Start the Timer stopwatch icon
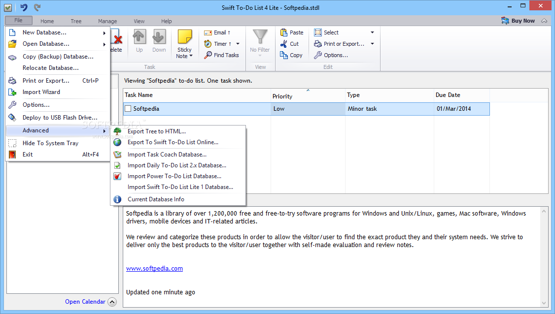This screenshot has width=555, height=314. coord(208,44)
